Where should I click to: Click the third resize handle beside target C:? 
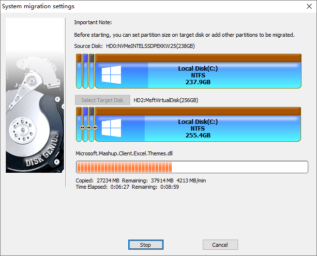tap(95, 128)
